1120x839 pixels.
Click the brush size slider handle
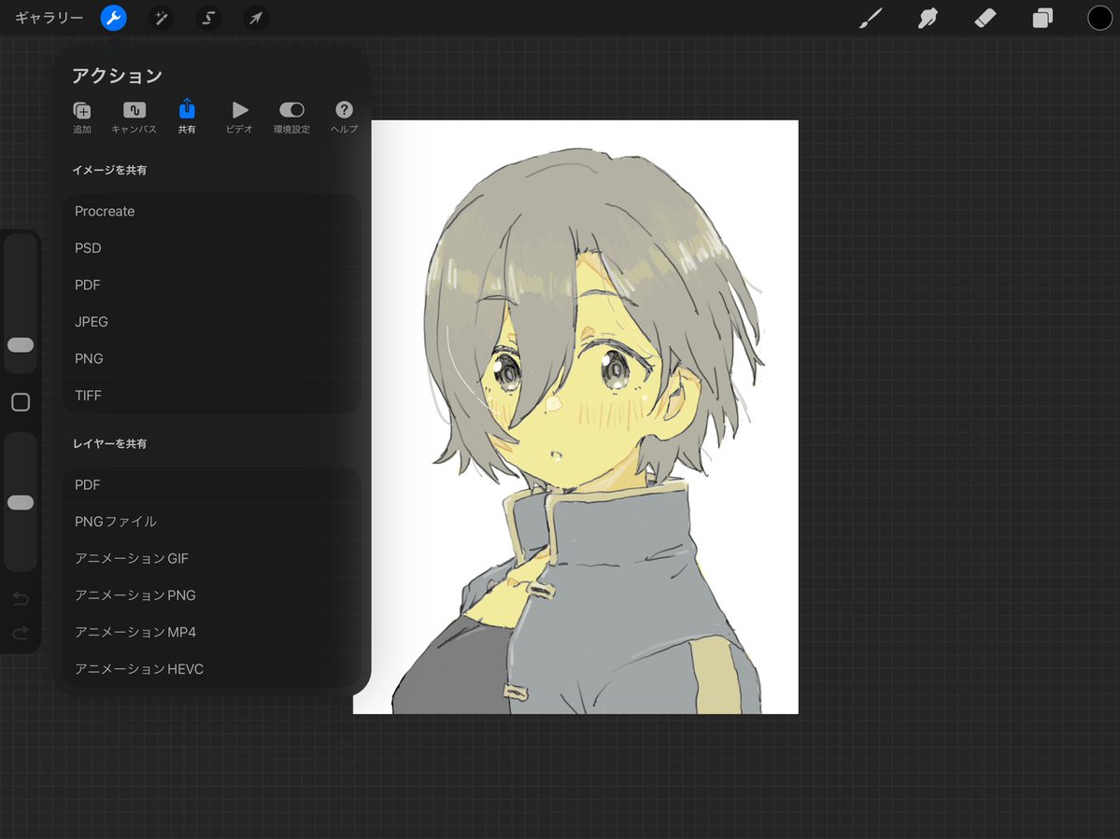21,345
